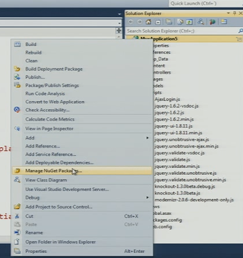This screenshot has height=258, width=243.
Task: Select jquery.validate.unobtrusive.js file
Action: pyautogui.click(x=185, y=173)
